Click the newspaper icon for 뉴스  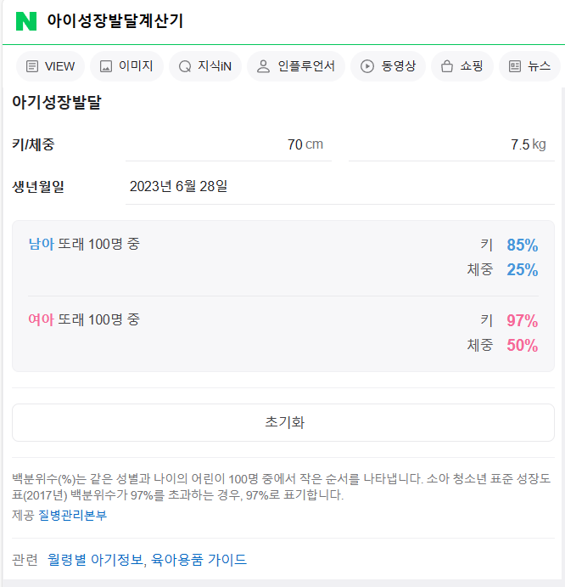(x=515, y=66)
